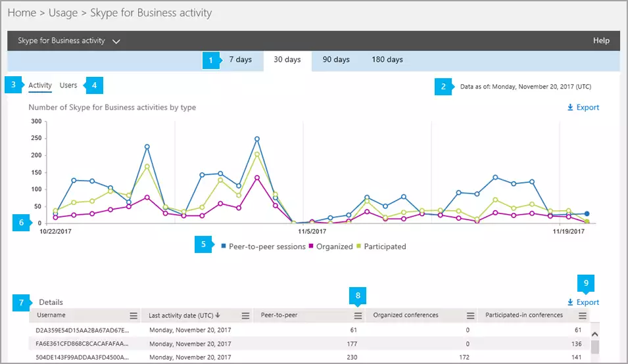Viewport: 628px width, 364px height.
Task: Switch to the 90 days tab
Action: tap(336, 60)
